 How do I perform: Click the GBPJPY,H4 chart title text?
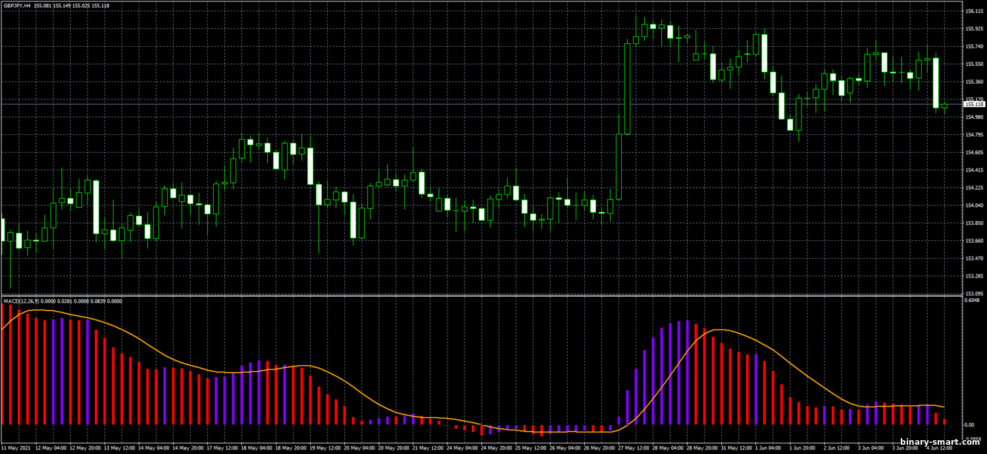pyautogui.click(x=17, y=5)
